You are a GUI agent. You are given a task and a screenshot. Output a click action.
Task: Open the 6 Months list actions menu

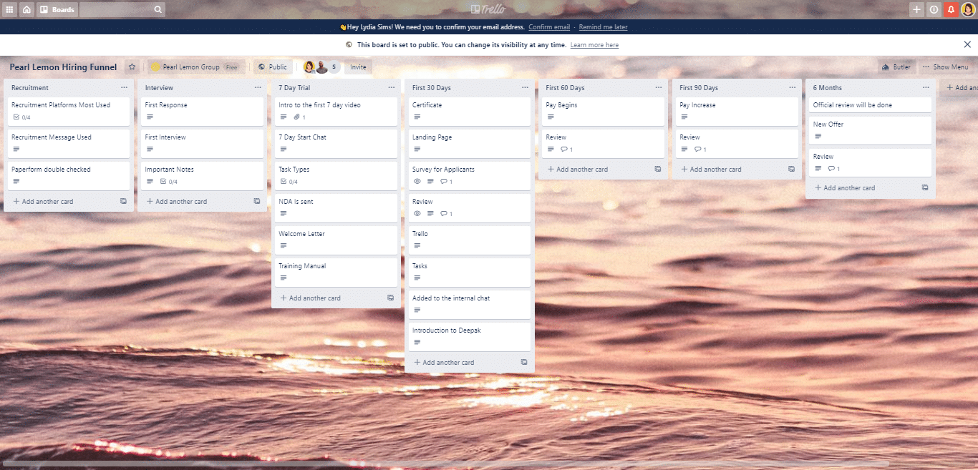tap(926, 88)
